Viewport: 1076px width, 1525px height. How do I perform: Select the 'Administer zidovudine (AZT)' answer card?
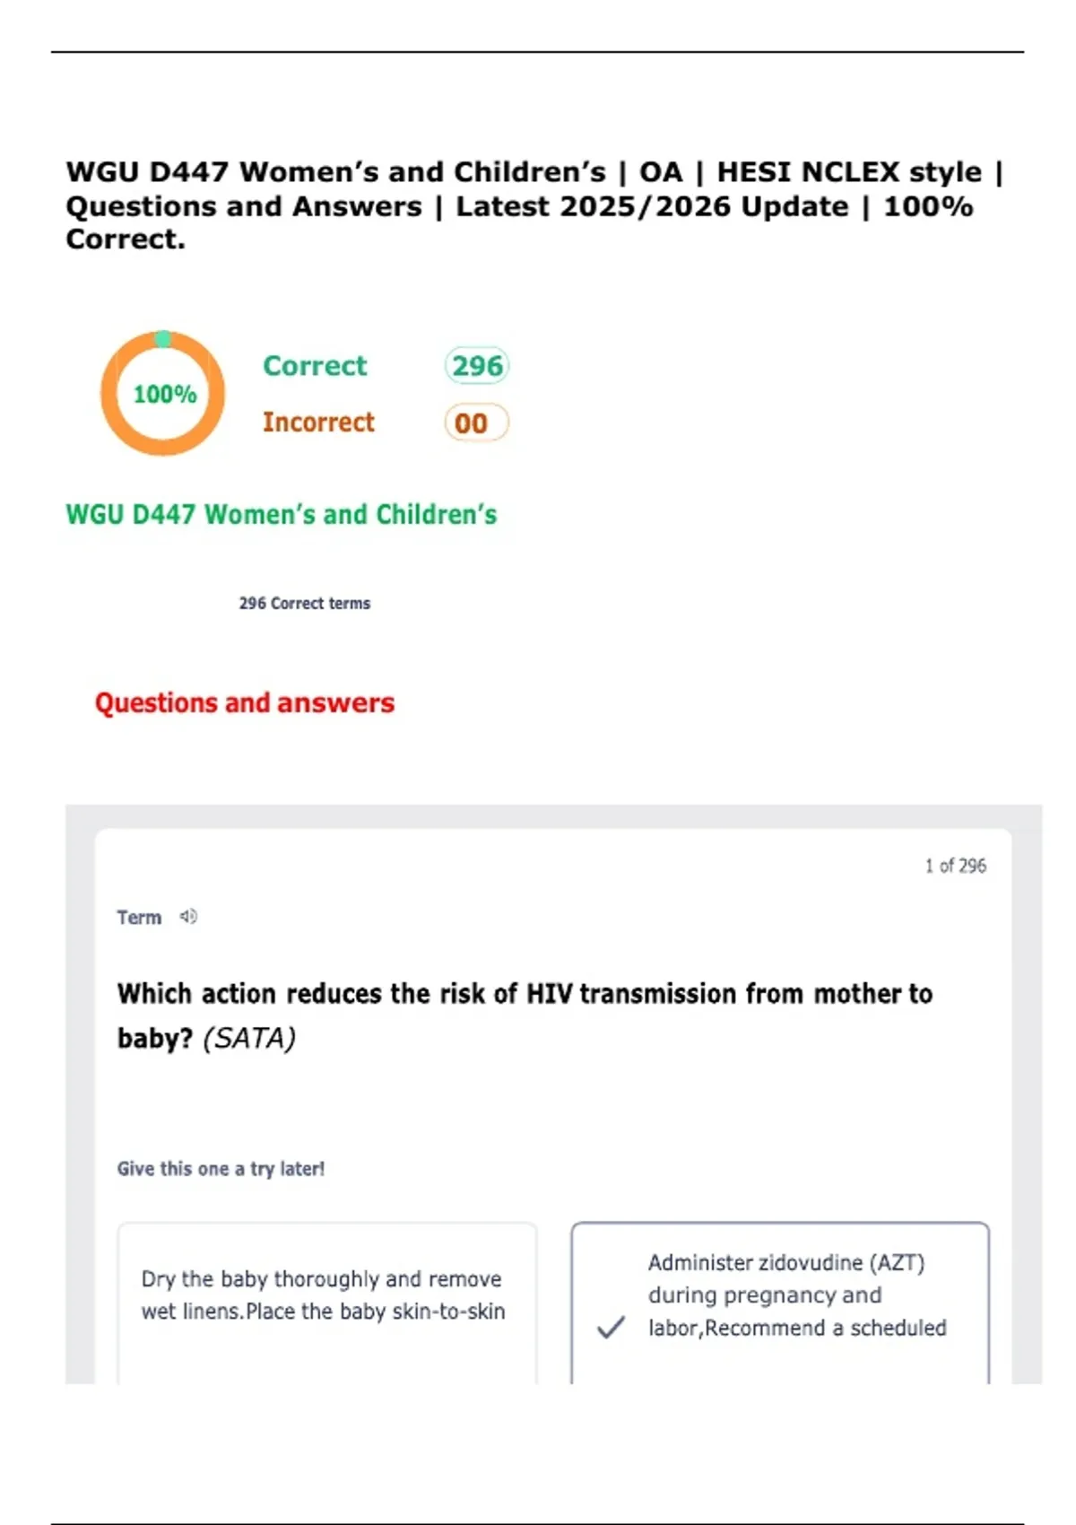point(780,1303)
